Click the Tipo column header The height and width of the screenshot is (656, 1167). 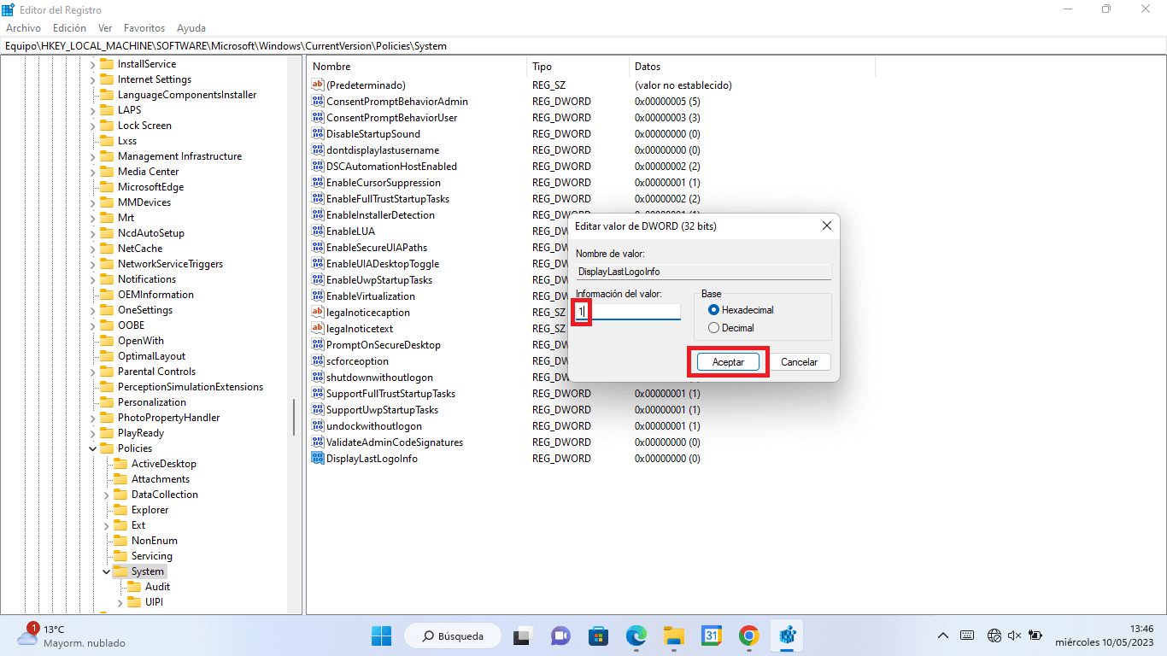click(x=578, y=67)
